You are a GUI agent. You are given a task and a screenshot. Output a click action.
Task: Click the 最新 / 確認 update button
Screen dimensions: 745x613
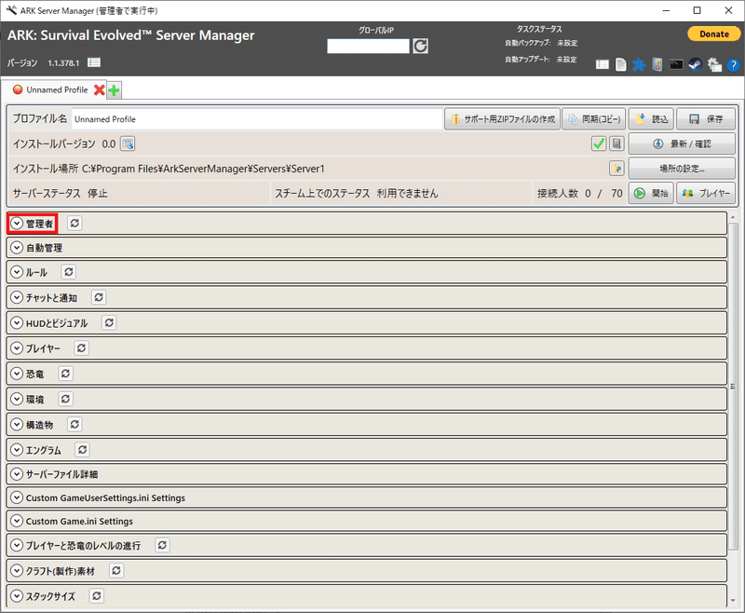[682, 143]
